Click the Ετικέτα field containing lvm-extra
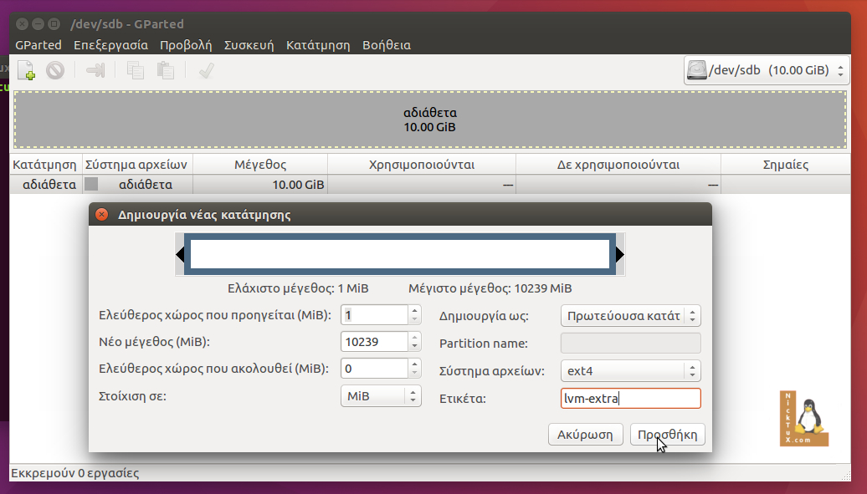The height and width of the screenshot is (494, 867). pyautogui.click(x=630, y=399)
